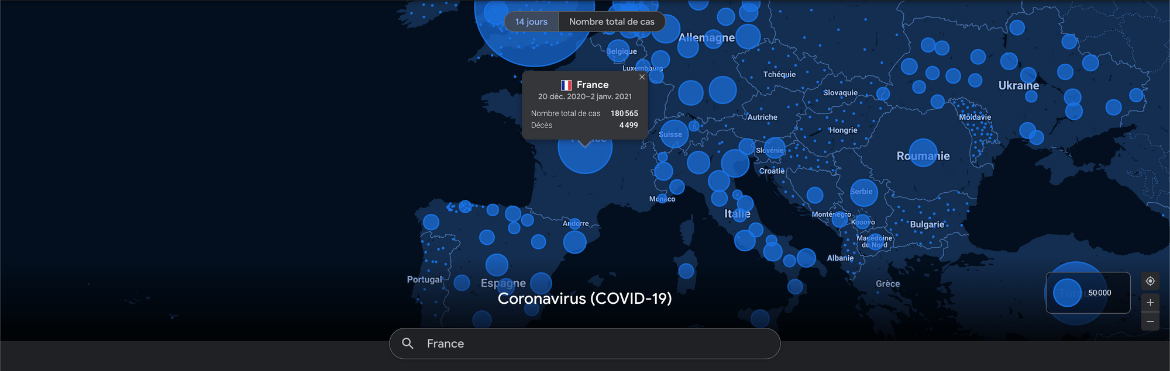This screenshot has width=1170, height=371.
Task: Click the Portugal country label
Action: pyautogui.click(x=425, y=279)
